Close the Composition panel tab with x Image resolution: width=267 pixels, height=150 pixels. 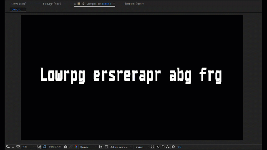pos(75,4)
